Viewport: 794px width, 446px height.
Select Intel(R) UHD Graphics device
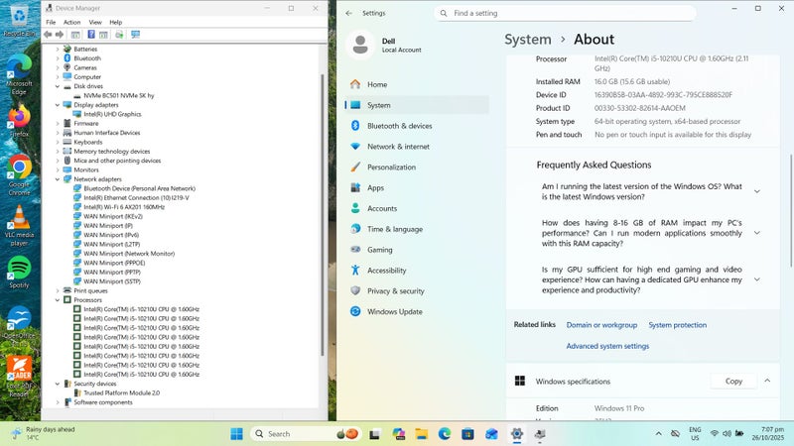(x=112, y=114)
